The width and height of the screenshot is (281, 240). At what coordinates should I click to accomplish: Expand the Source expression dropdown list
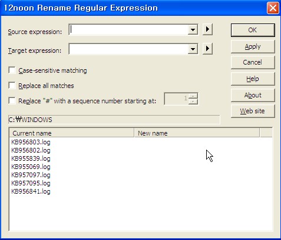pyautogui.click(x=193, y=30)
